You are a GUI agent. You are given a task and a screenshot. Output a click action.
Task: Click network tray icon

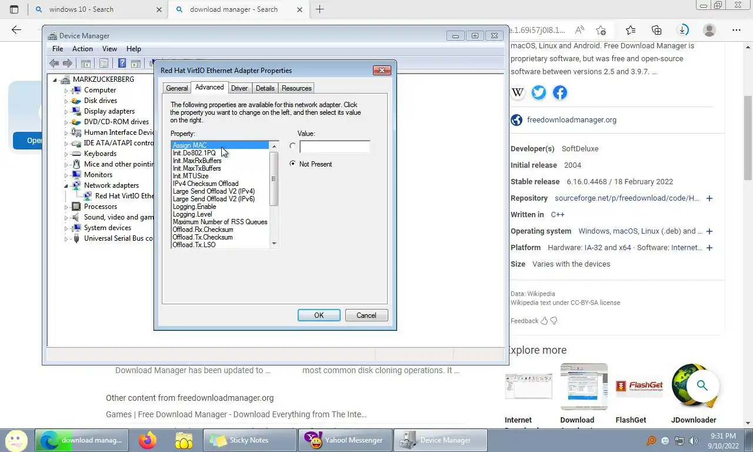point(679,440)
